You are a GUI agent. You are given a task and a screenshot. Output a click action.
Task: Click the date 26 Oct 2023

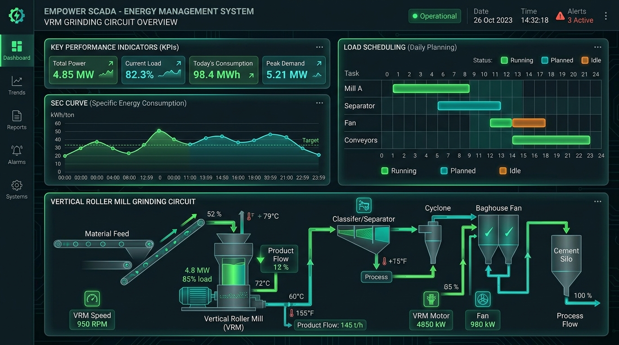(x=493, y=20)
